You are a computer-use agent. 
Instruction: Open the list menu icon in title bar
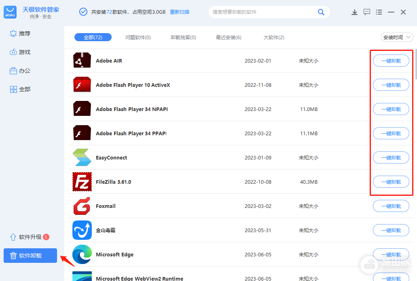379,12
